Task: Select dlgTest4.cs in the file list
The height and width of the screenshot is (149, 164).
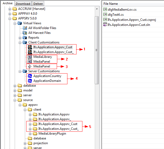Action: (x=116, y=15)
